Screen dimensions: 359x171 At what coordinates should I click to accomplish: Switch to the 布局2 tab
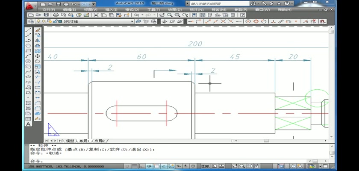pyautogui.click(x=99, y=141)
